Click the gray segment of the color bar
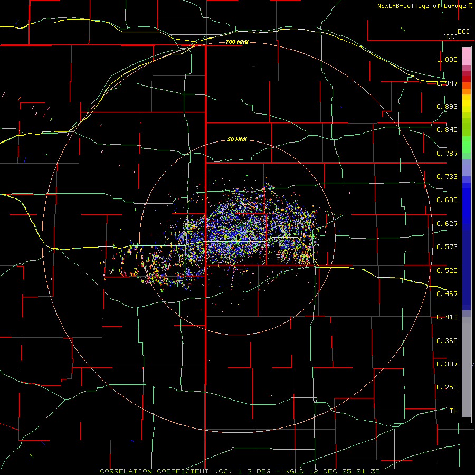475x475 pixels. coord(466,367)
